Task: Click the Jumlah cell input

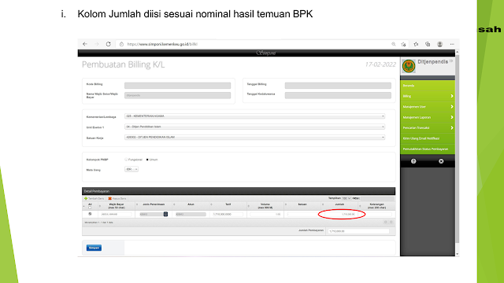Action: pyautogui.click(x=339, y=215)
